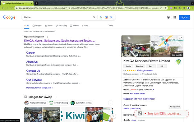Open See outside street view thumbnail
The image size is (194, 122).
click(167, 52)
